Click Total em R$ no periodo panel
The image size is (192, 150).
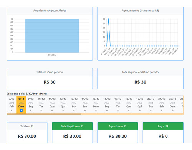pos(50,79)
